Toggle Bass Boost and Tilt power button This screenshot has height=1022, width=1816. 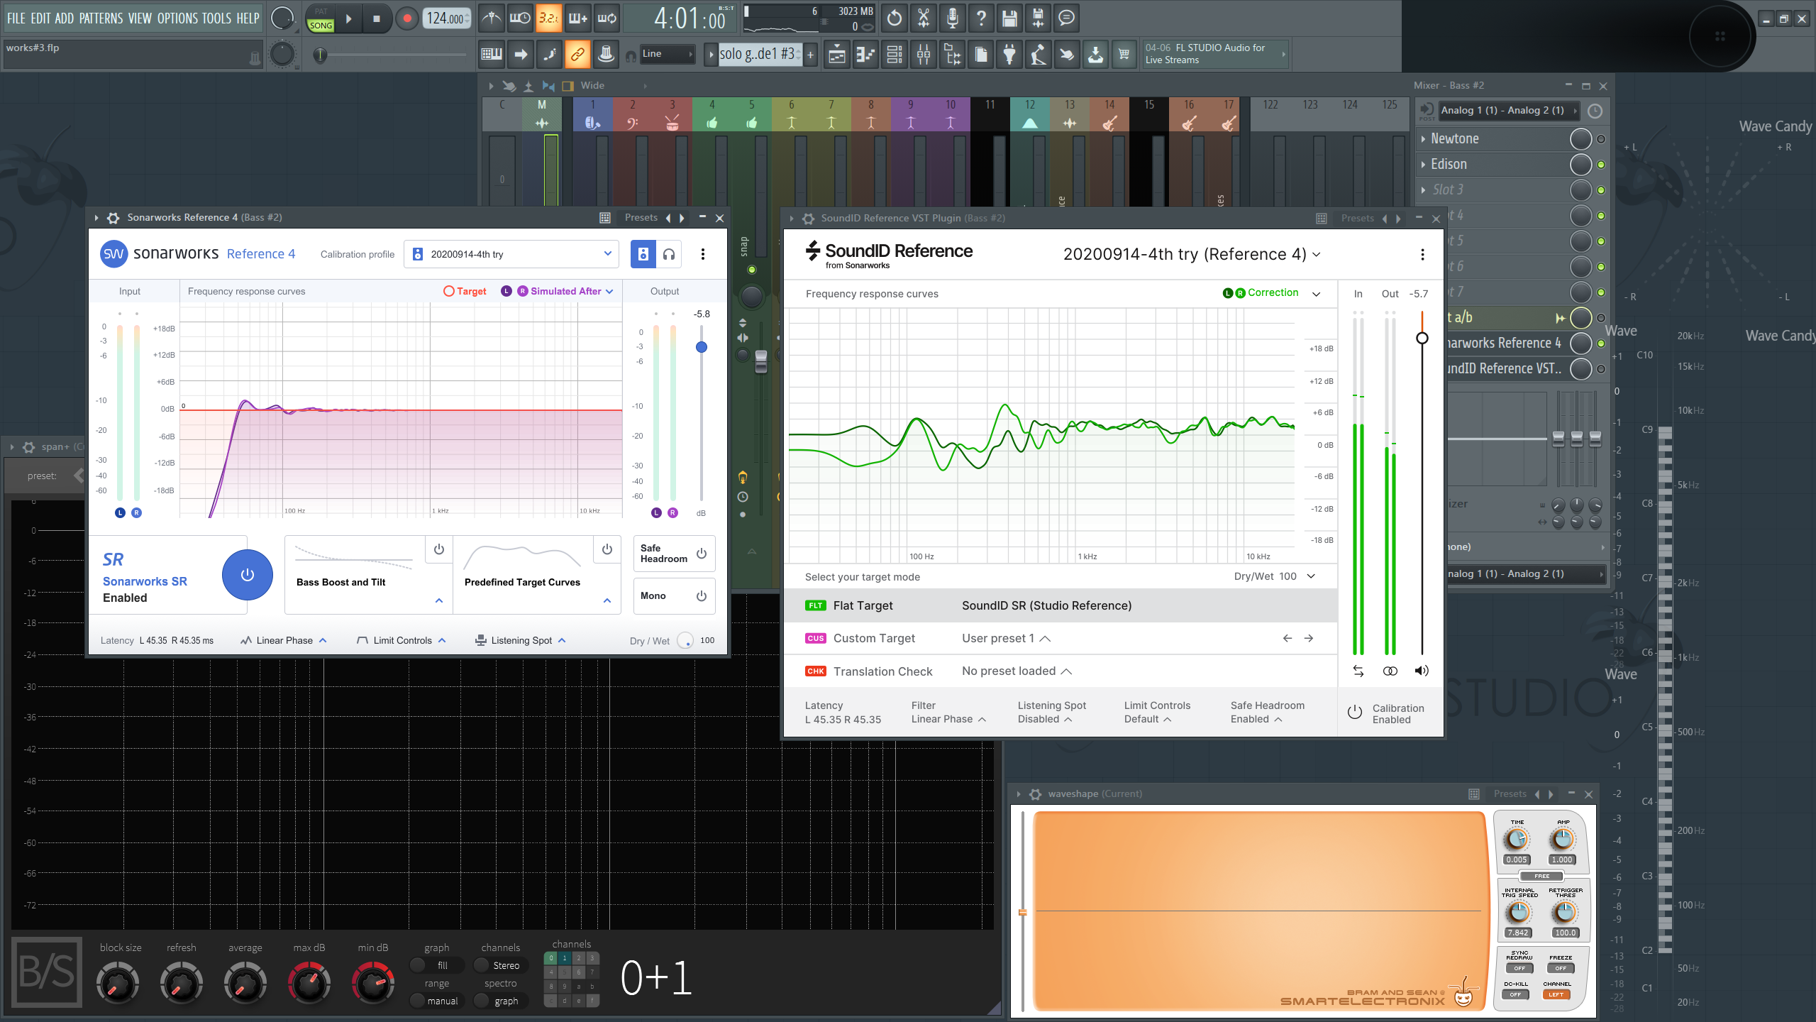coord(439,549)
